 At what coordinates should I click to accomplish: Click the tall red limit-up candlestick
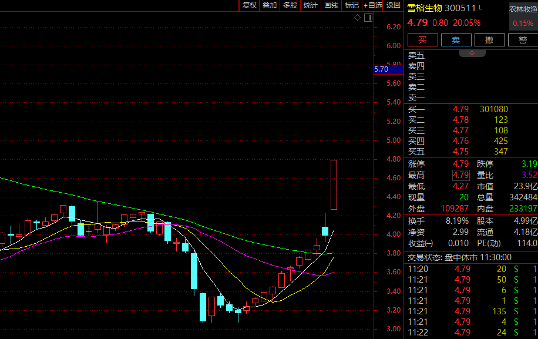click(x=334, y=184)
